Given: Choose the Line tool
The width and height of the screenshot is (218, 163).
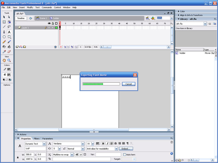Looking at the screenshot, I should pos(4,27).
